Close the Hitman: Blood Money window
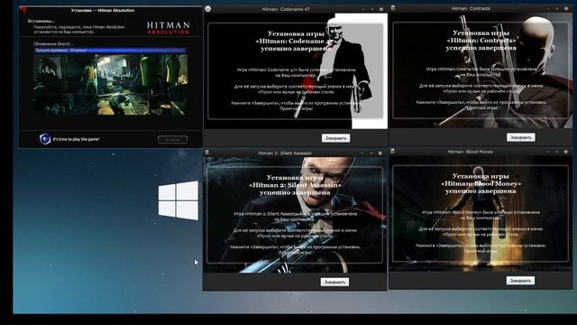The width and height of the screenshot is (577, 325). pyautogui.click(x=566, y=152)
